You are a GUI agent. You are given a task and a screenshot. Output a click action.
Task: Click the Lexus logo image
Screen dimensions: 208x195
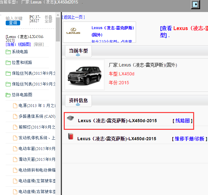point(73,31)
